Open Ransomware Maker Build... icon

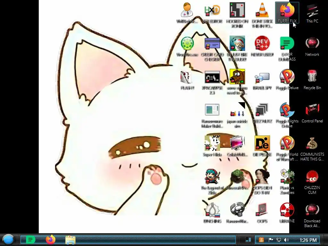click(x=212, y=115)
